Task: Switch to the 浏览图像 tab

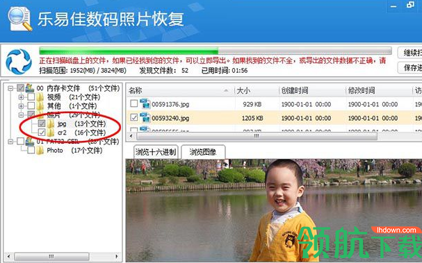Action: tap(203, 152)
